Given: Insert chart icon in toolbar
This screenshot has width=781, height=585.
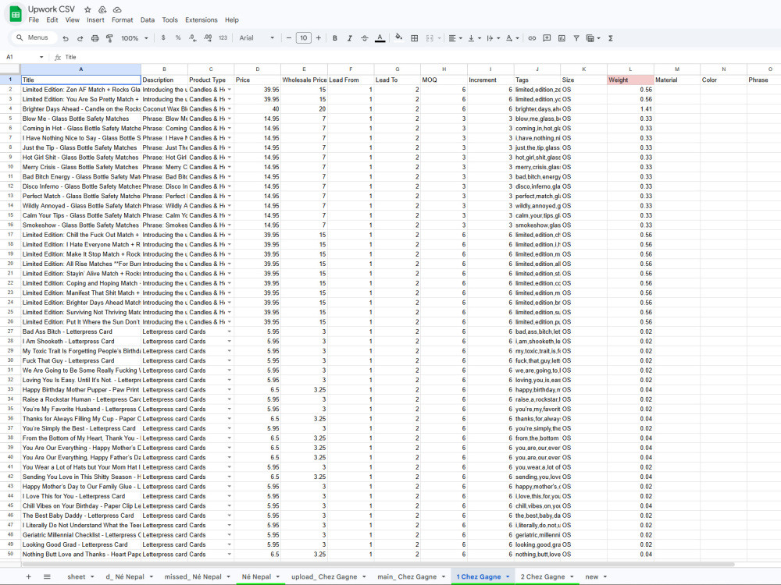Looking at the screenshot, I should [562, 37].
